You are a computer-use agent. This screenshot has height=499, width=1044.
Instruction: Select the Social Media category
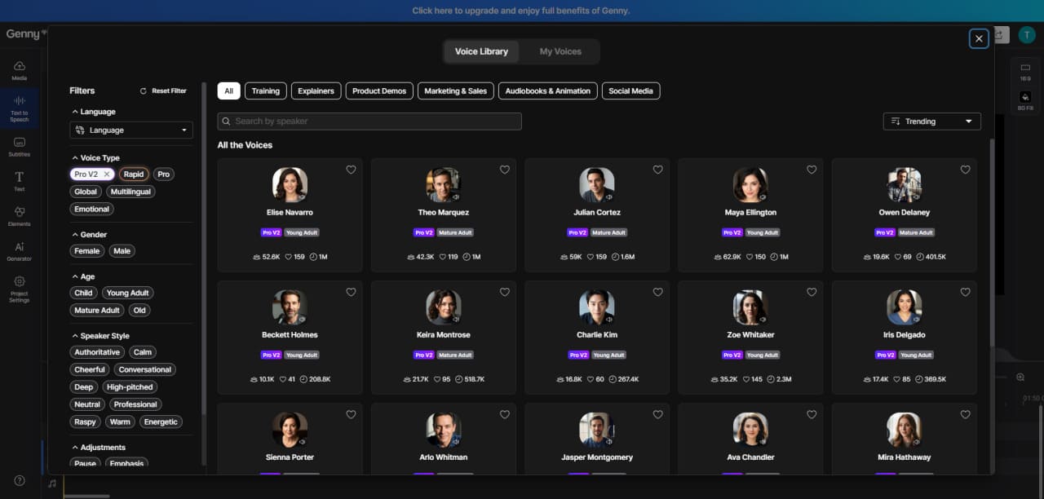pyautogui.click(x=630, y=91)
